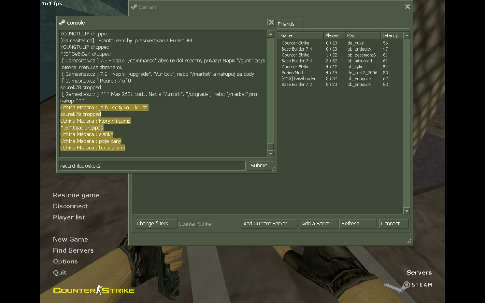Click the 'Counter-Strike;' filter text
The image size is (485, 303).
(196, 224)
